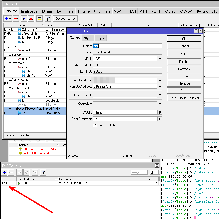Open the VLAN tab

[x=118, y=11]
